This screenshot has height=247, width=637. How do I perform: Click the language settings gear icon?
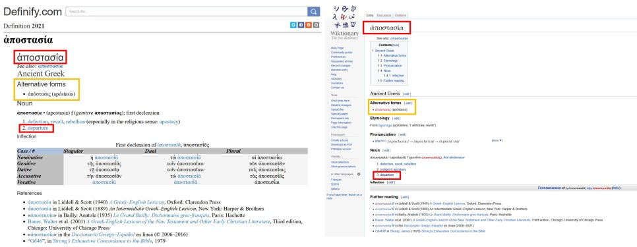click(x=359, y=174)
